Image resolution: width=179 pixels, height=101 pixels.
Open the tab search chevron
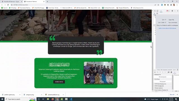tap(164, 1)
